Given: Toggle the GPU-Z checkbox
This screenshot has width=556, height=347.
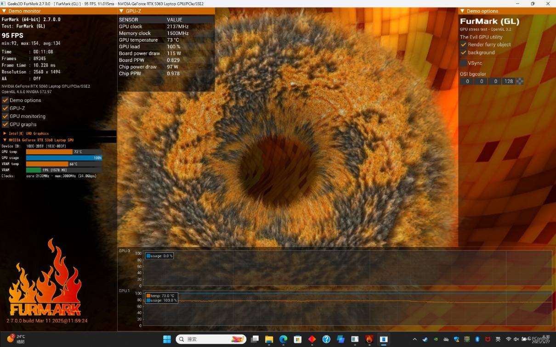Looking at the screenshot, I should [x=5, y=108].
